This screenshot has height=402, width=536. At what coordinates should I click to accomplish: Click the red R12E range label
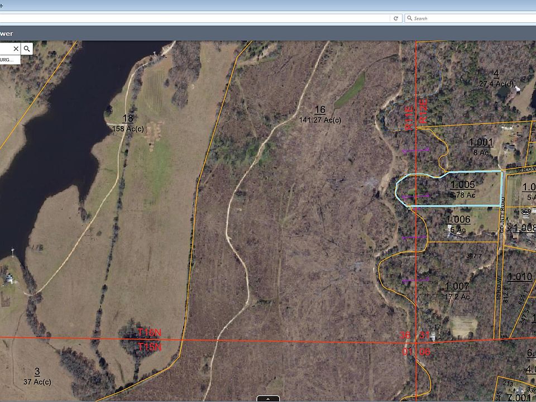coord(423,111)
